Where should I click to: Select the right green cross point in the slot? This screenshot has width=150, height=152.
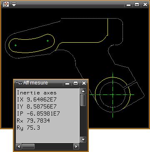47,41
